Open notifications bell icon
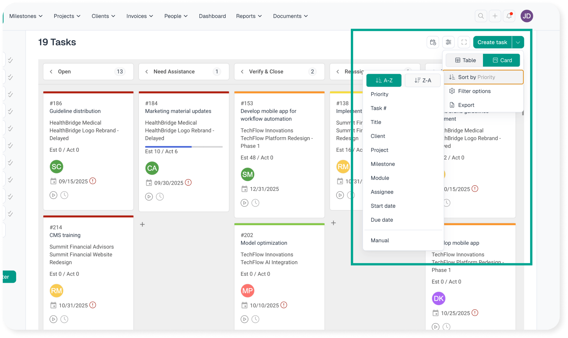 [509, 16]
